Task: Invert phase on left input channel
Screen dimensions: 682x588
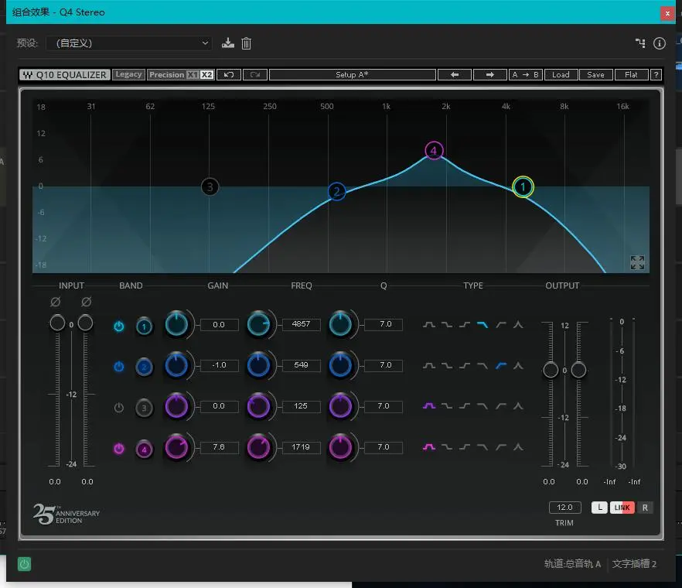Action: tap(55, 302)
